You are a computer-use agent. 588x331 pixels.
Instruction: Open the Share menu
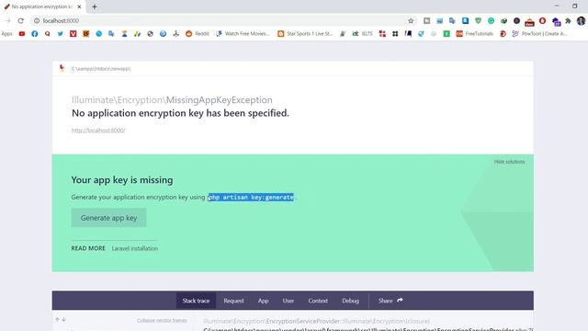point(390,301)
